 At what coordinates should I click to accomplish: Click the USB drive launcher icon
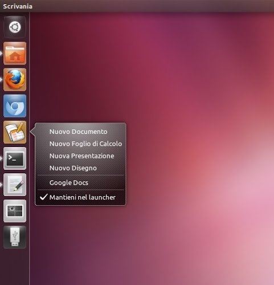click(15, 237)
